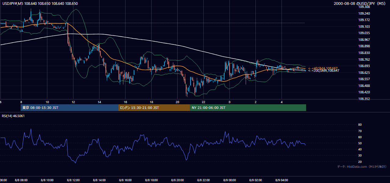Click the 8/8 08:00 date label
Viewport: 390px width, 183px height.
point(21,180)
